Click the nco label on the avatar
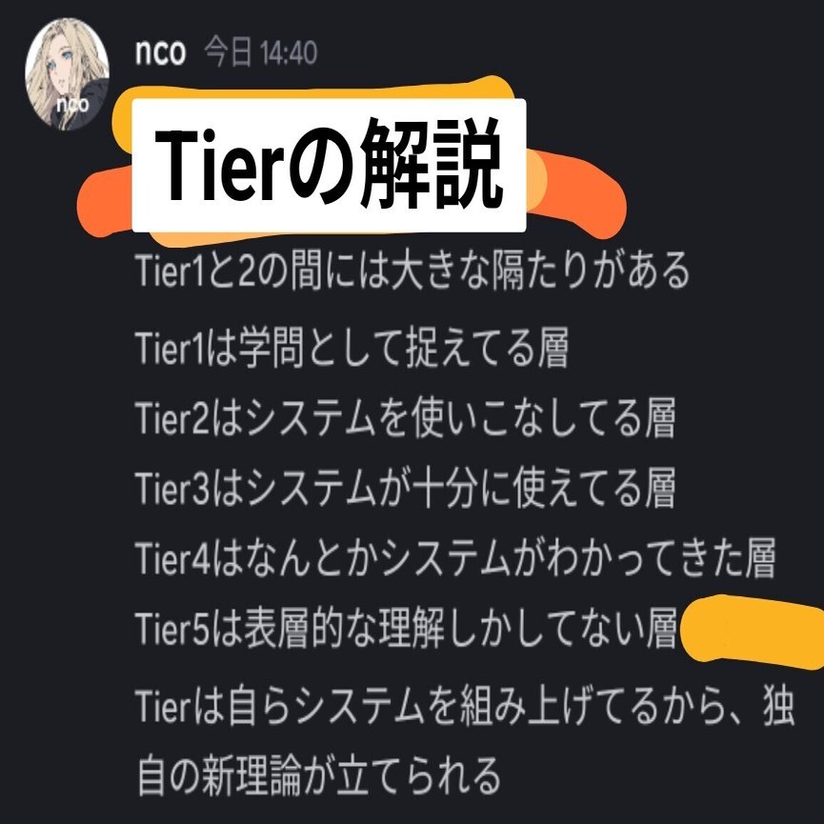This screenshot has height=824, width=824. tap(72, 105)
